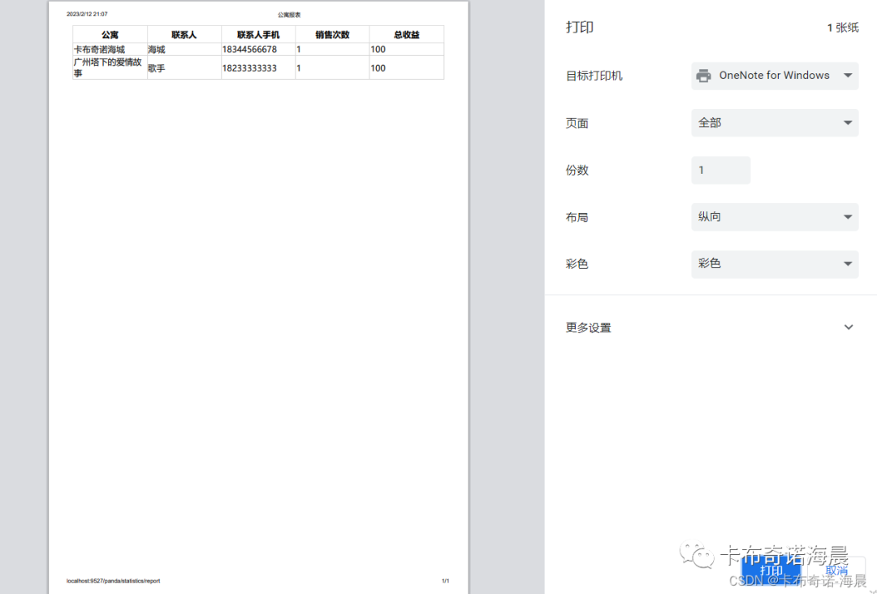Select the 公寓 column header
The height and width of the screenshot is (594, 877).
click(110, 35)
